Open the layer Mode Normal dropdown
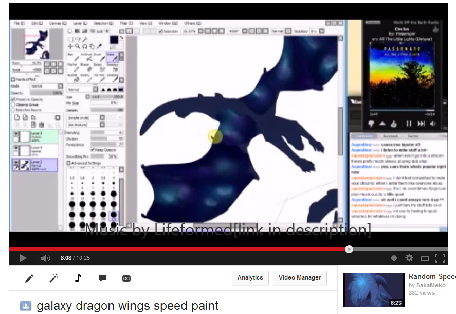This screenshot has height=314, width=456. click(x=47, y=86)
